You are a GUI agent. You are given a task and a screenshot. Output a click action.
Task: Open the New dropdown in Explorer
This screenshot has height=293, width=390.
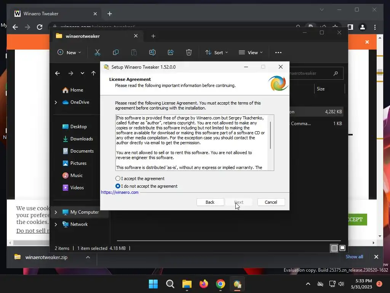[x=69, y=53]
